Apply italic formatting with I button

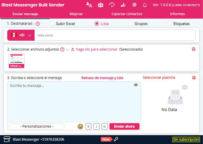pyautogui.click(x=96, y=126)
